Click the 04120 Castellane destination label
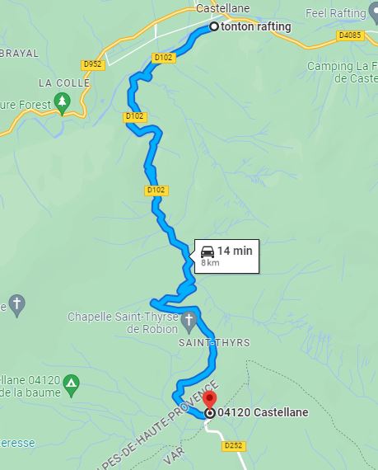378x470 pixels. (263, 412)
